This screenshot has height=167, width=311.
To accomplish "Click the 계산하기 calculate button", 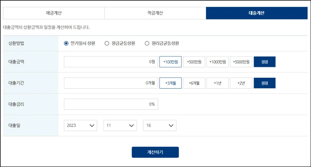I will point(155,152).
